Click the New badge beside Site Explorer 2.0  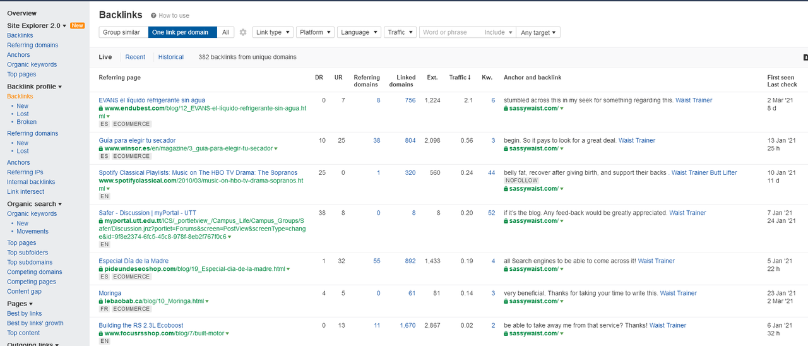point(77,25)
